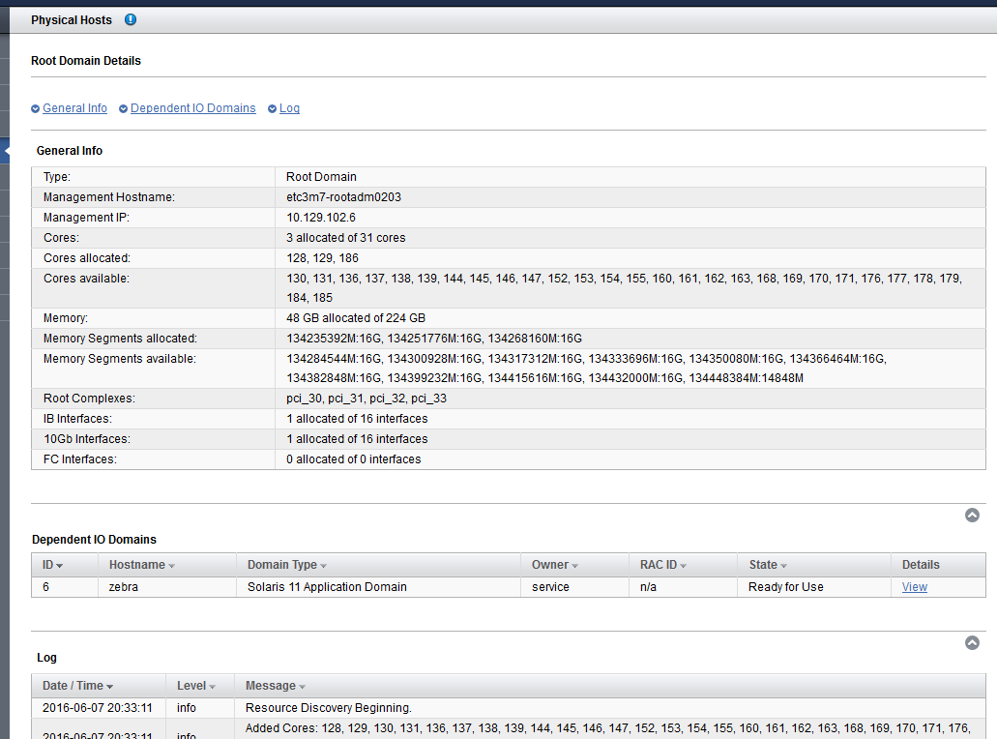Viewport: 997px width, 739px height.
Task: Collapse section using arrow above Log heading
Action: [x=972, y=643]
